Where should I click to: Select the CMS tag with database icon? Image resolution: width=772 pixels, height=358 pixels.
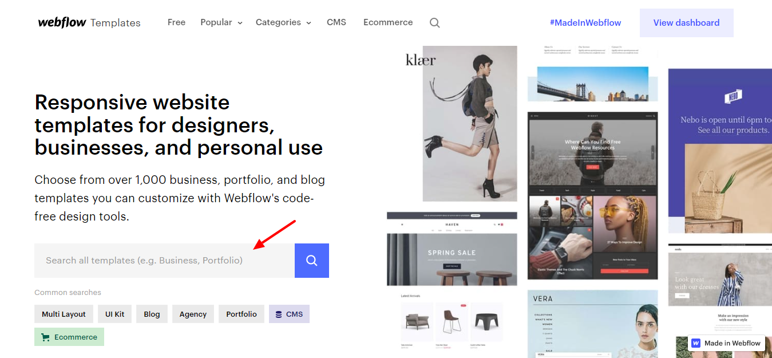289,314
